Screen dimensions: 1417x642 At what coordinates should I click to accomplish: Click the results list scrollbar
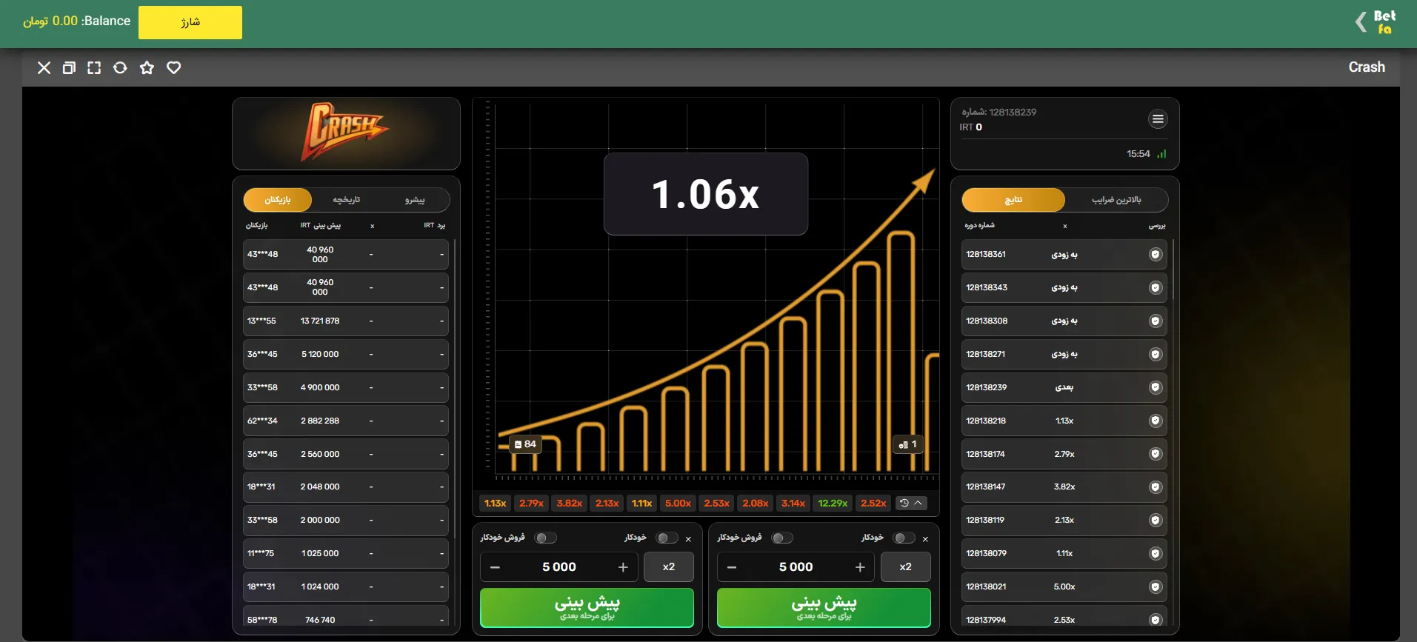[1173, 270]
